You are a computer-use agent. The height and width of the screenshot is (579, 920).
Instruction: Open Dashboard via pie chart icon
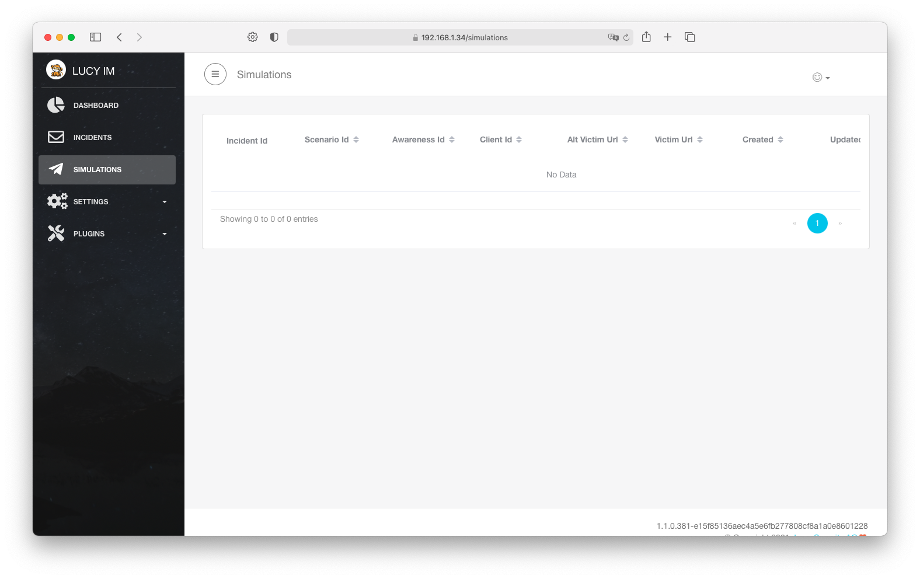click(x=56, y=105)
